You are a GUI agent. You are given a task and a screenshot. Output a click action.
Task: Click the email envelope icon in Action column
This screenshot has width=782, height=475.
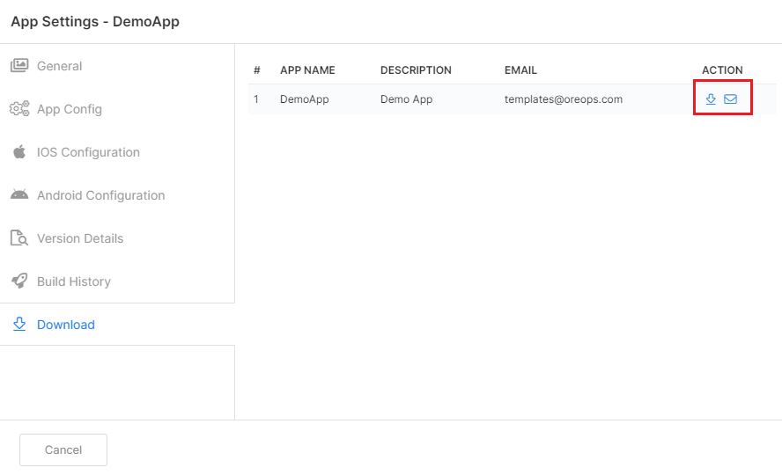click(x=731, y=99)
